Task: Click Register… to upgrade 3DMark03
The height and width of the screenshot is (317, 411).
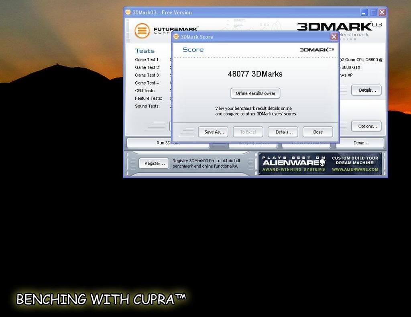Action: point(154,164)
